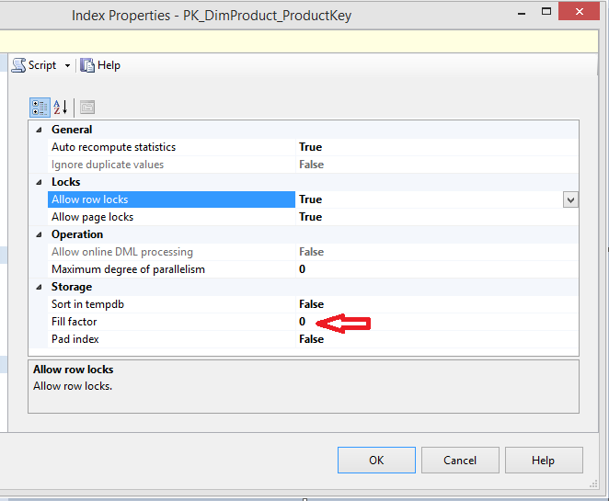Collapse the General section

click(39, 130)
